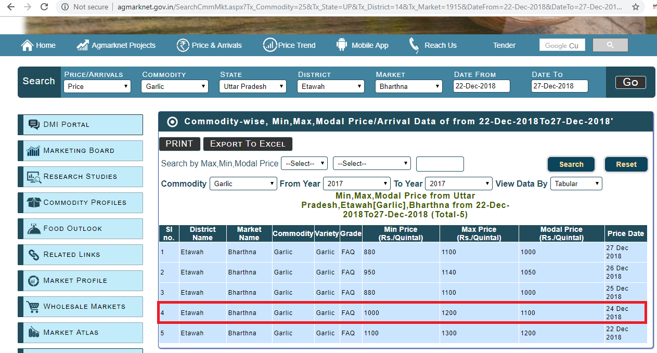Viewport: 657px width, 353px height.
Task: Click the Date From input field
Action: tap(481, 86)
